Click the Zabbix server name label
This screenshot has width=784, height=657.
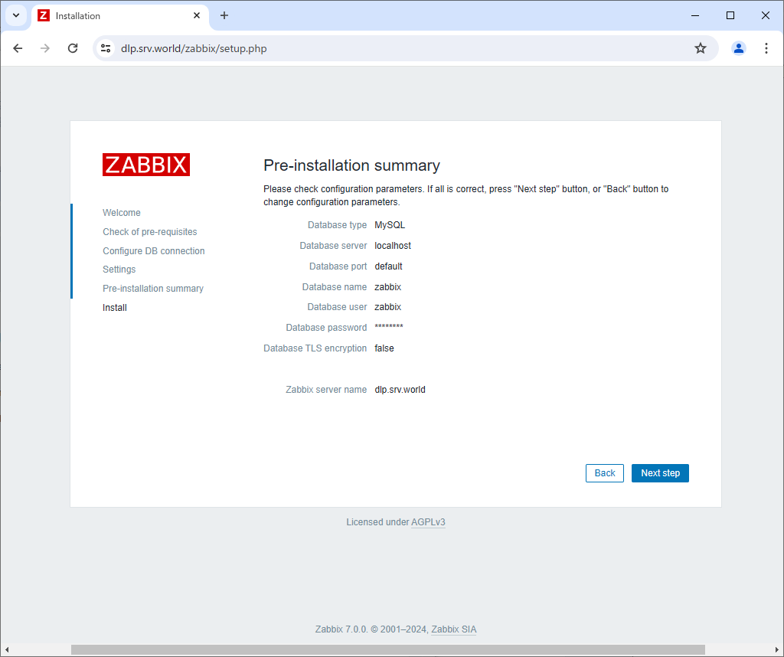click(x=326, y=390)
